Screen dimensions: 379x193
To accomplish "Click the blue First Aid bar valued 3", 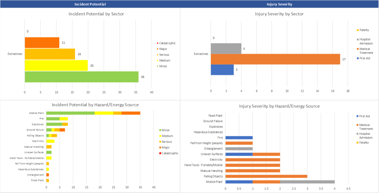I will point(222,70).
